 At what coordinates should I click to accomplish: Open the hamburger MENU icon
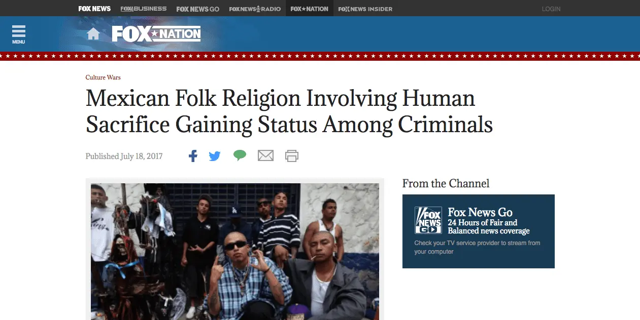click(x=18, y=34)
